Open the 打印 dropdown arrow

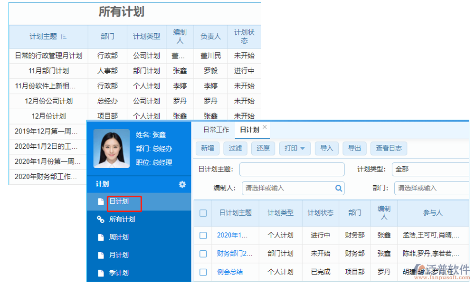coord(303,148)
